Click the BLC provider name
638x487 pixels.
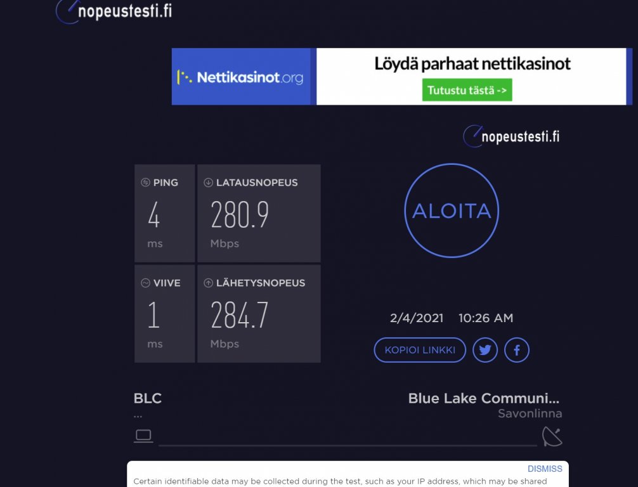pos(148,398)
